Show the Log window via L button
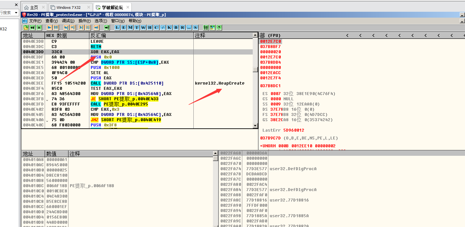Screen dimensions: 465x227 click(117, 28)
